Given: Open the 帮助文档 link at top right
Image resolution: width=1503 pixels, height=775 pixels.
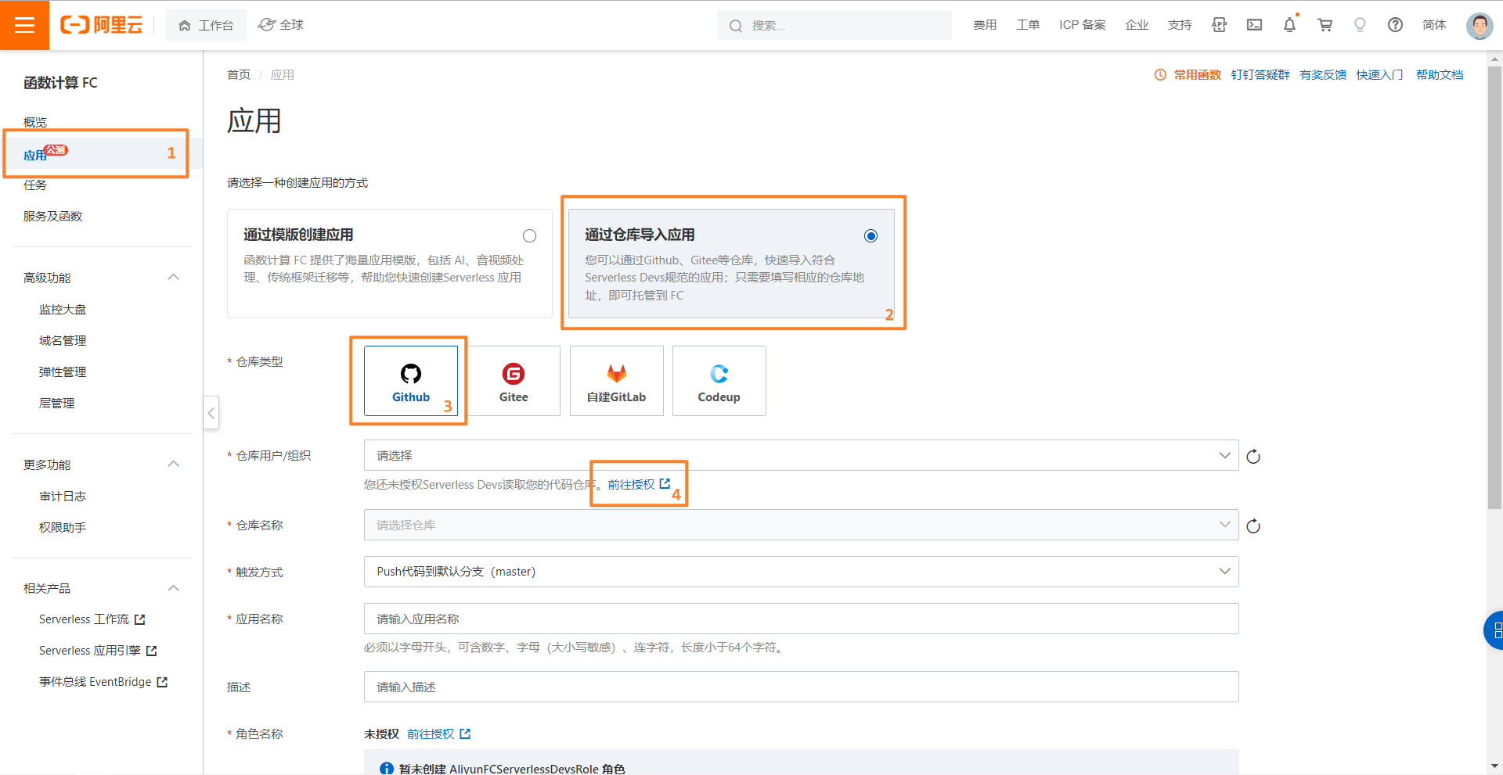Looking at the screenshot, I should point(1439,75).
